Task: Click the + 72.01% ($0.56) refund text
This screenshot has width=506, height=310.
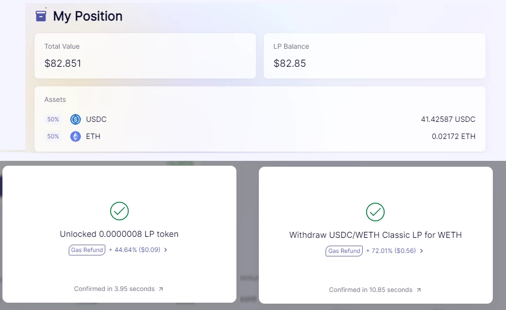Action: (x=391, y=251)
